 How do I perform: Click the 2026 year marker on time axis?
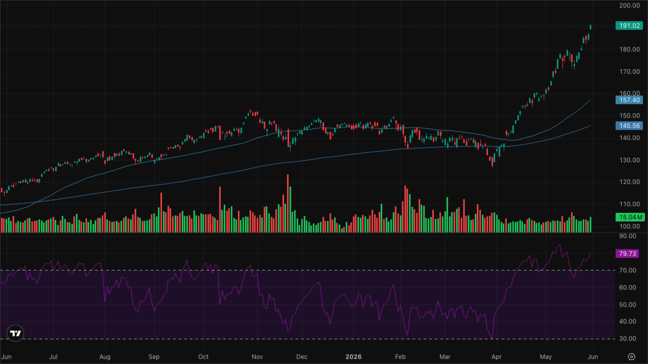[353, 357]
